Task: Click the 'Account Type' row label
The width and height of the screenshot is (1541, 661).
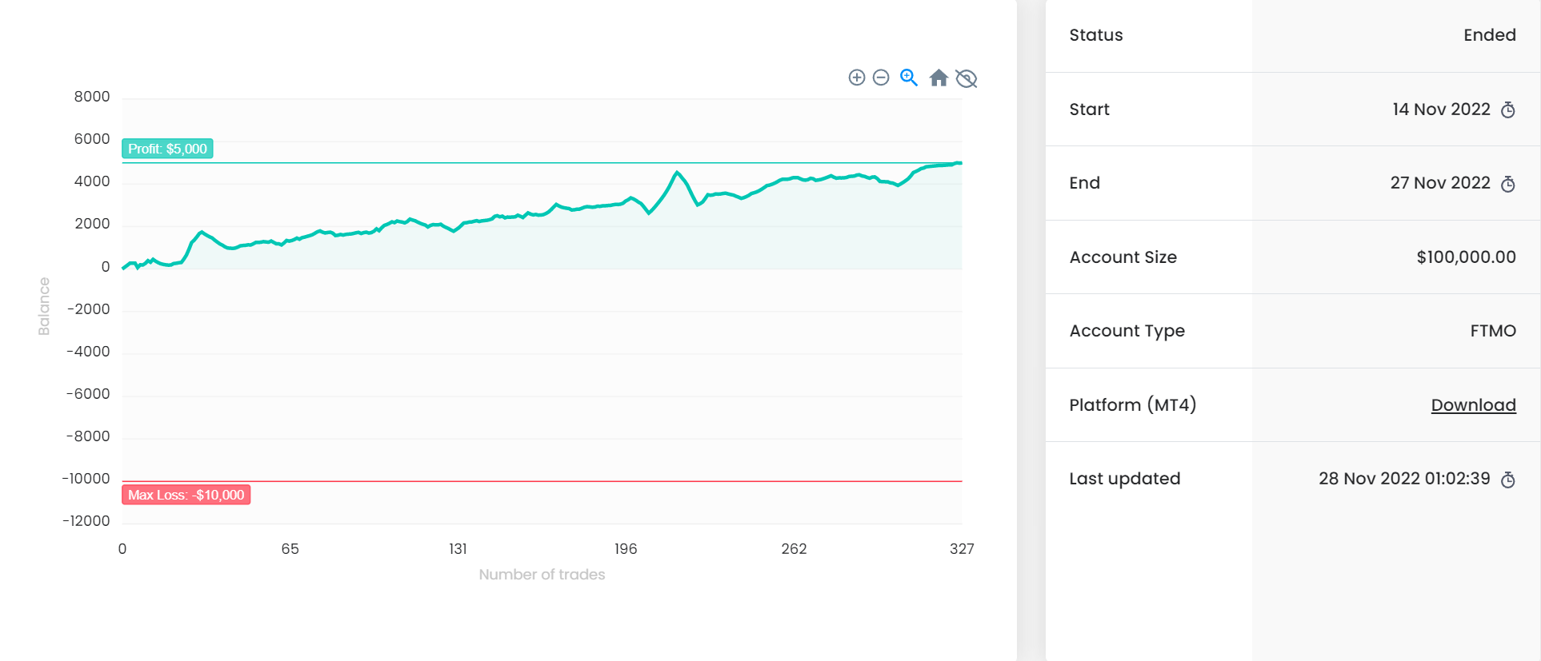Action: tap(1127, 331)
